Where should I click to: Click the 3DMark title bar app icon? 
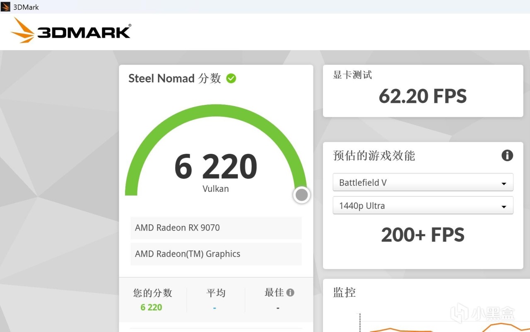tap(5, 7)
